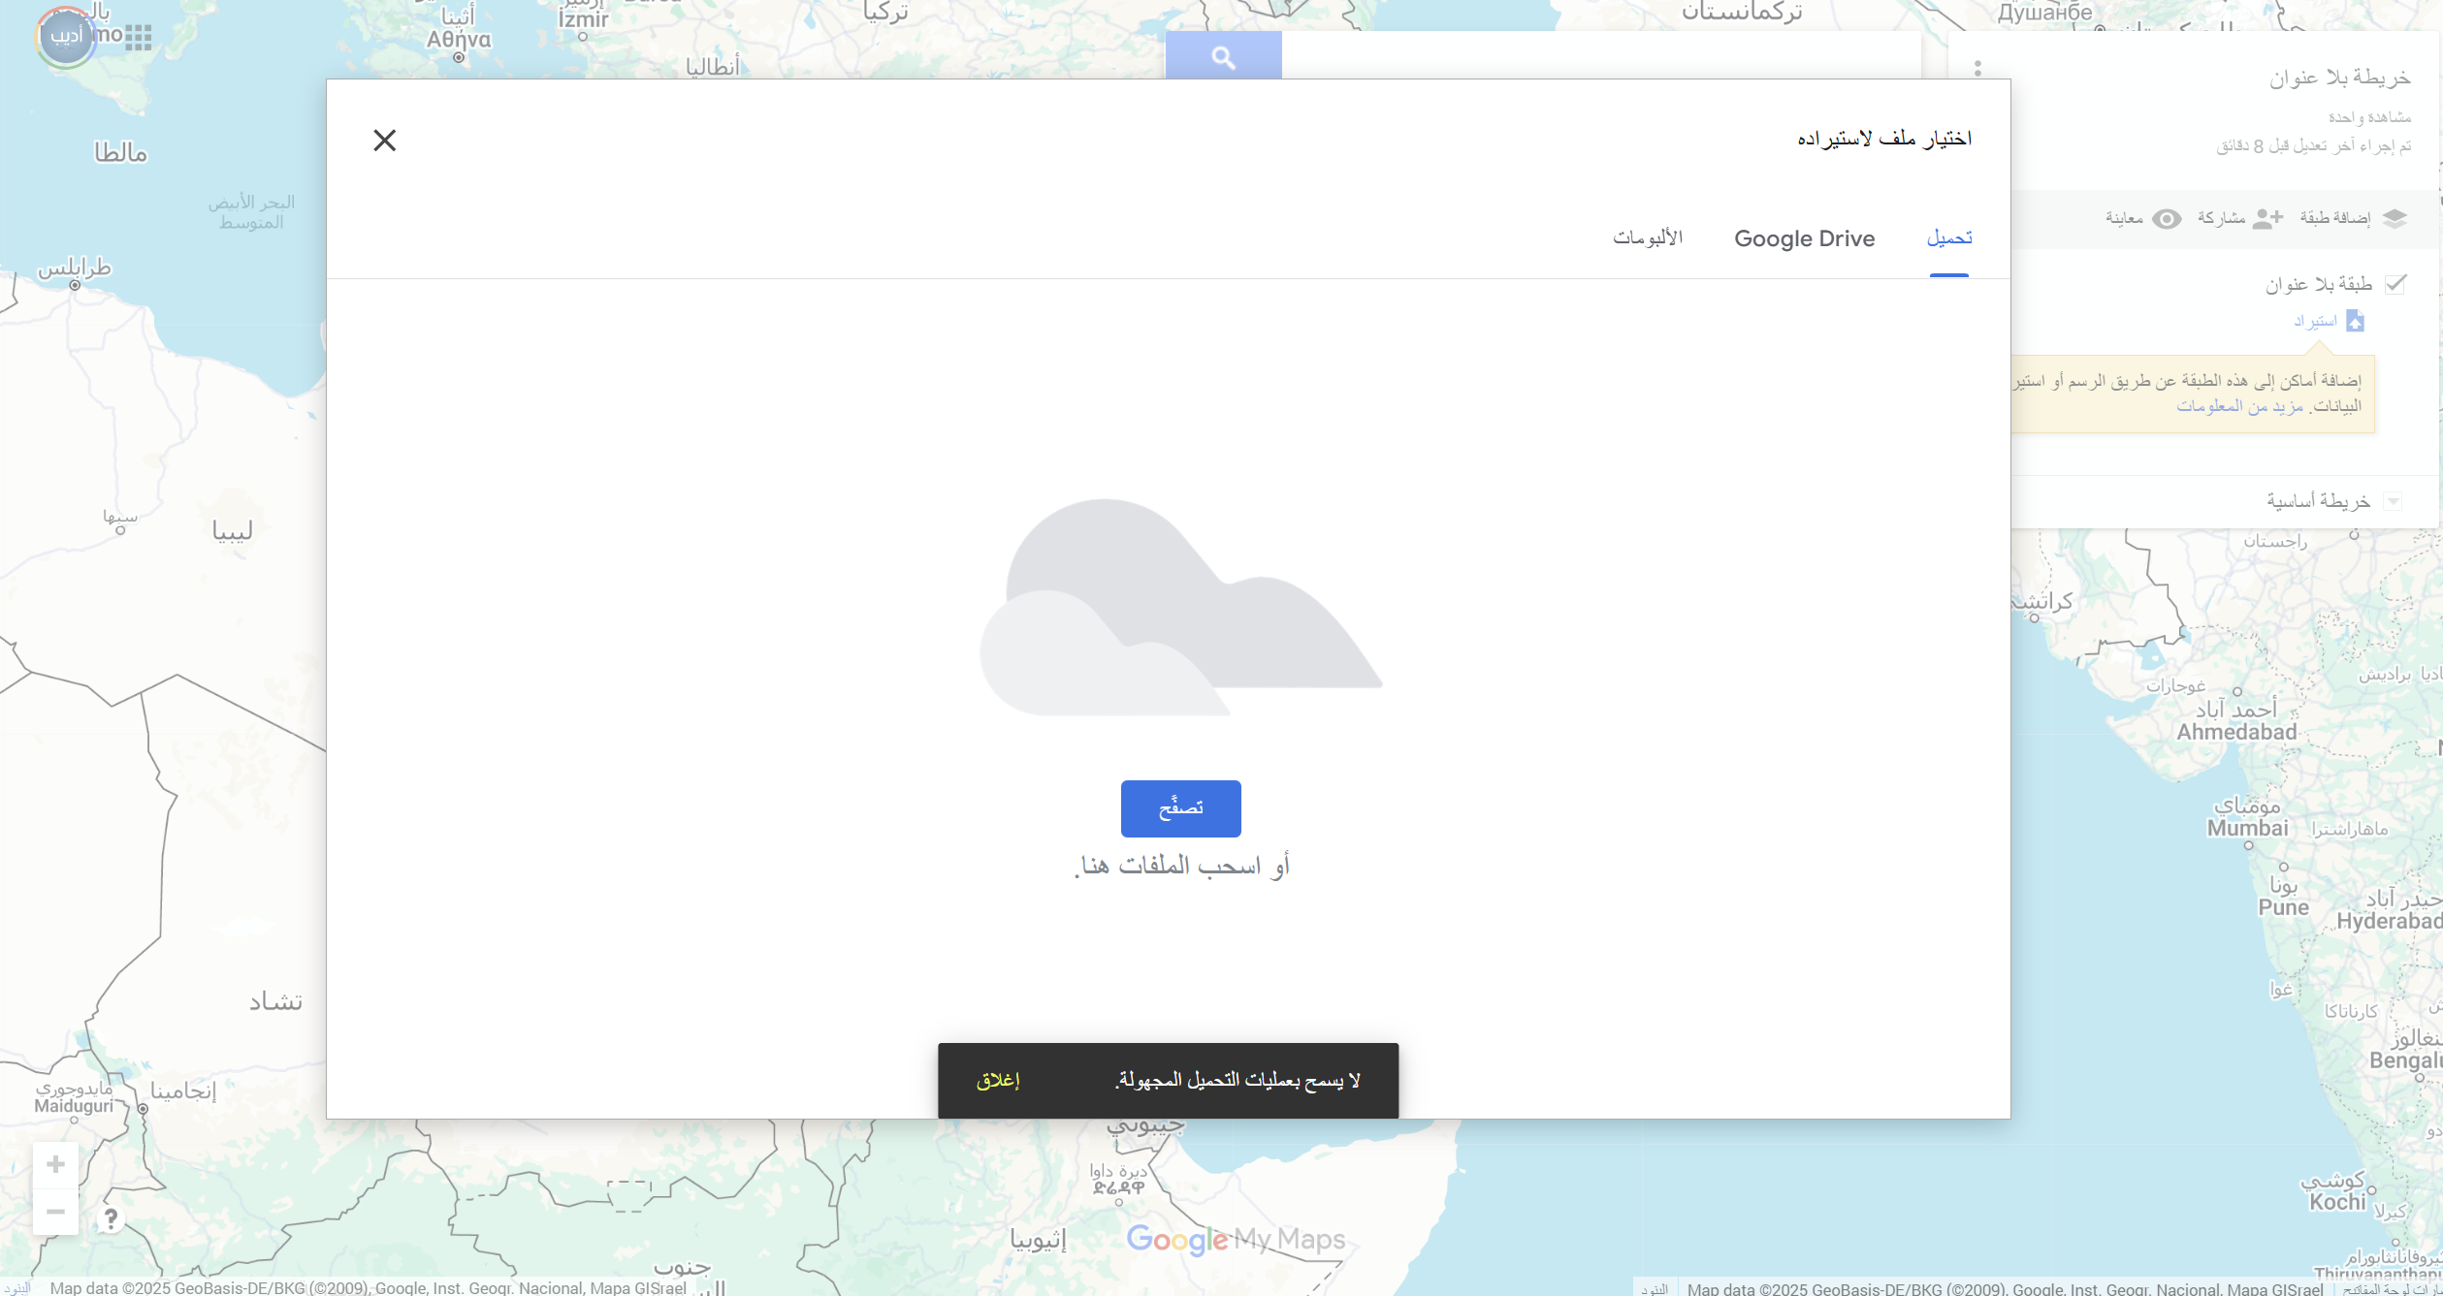Open the help question mark
Screen dimensions: 2443x1296
[111, 1218]
